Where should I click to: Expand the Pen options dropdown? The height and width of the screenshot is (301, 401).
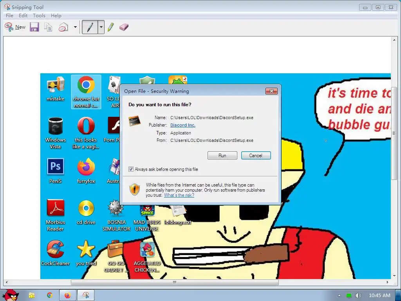(101, 27)
